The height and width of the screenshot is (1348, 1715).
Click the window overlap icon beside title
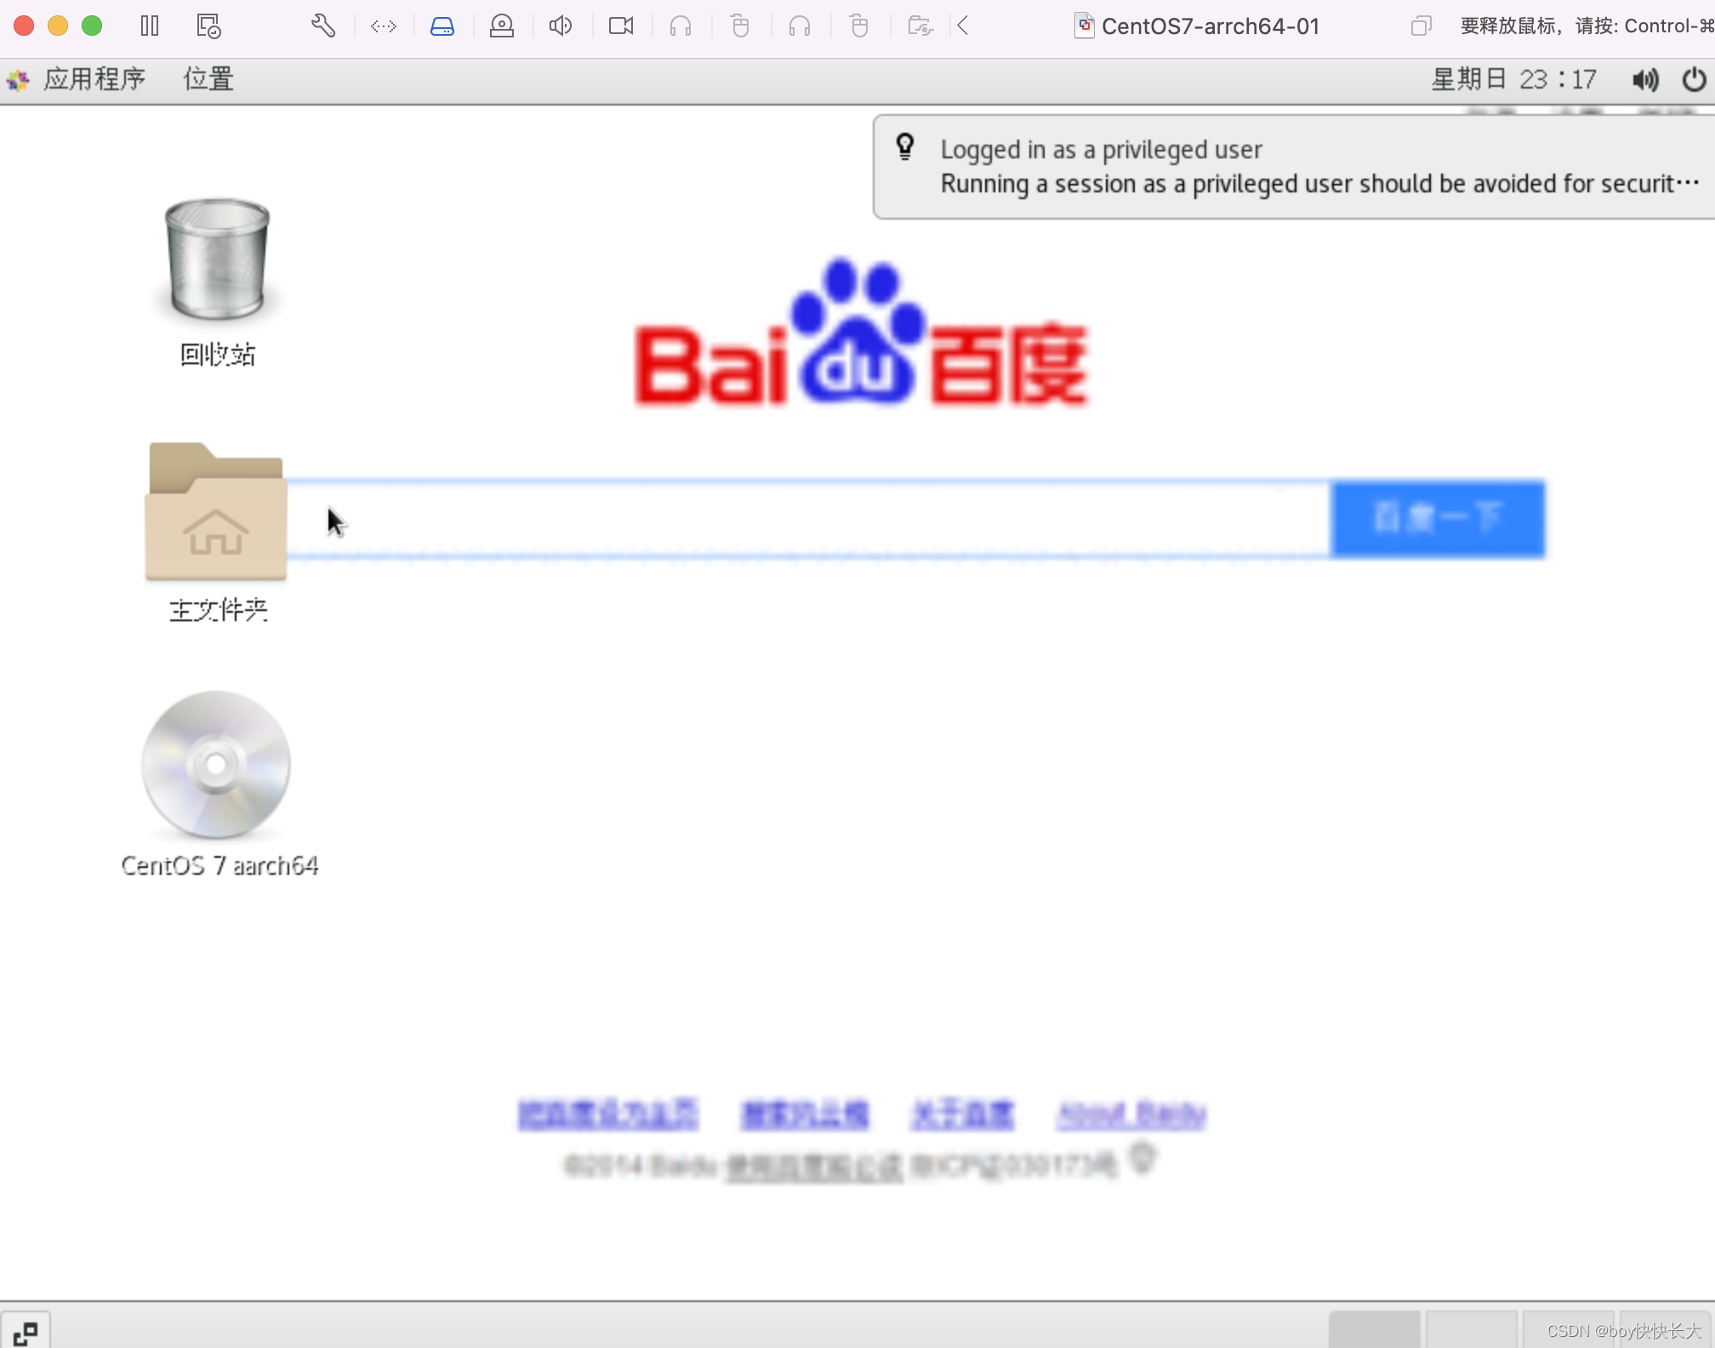click(x=1421, y=26)
